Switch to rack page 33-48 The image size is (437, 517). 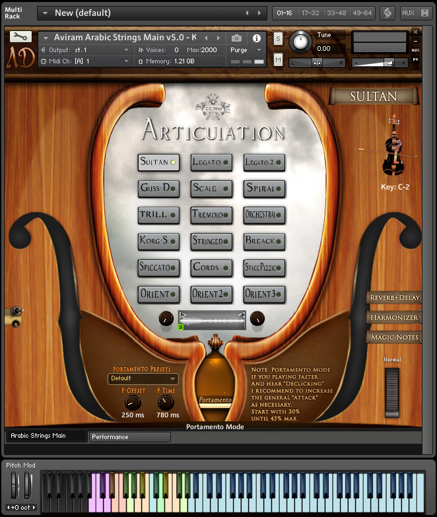(x=337, y=13)
